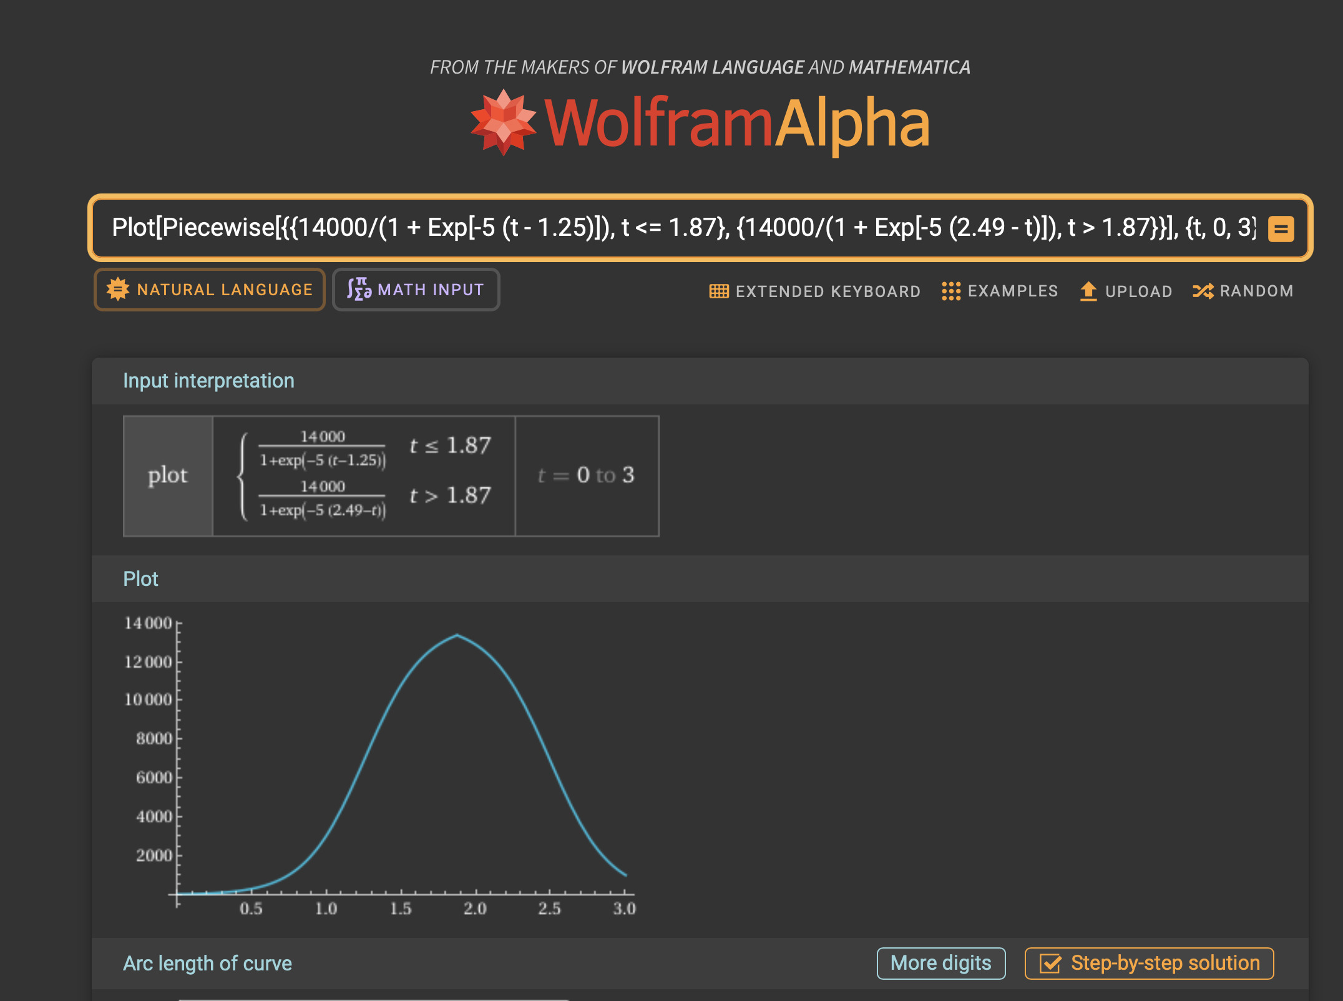The image size is (1343, 1001).
Task: Click the orange compute button in query field
Action: pos(1281,228)
